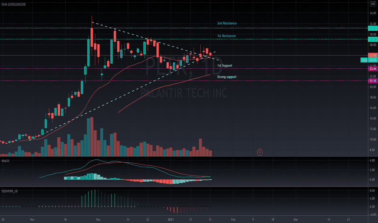Screen dimensions: 378x223
Task: Click the 21.16 strong support price label
Action: 373,81
